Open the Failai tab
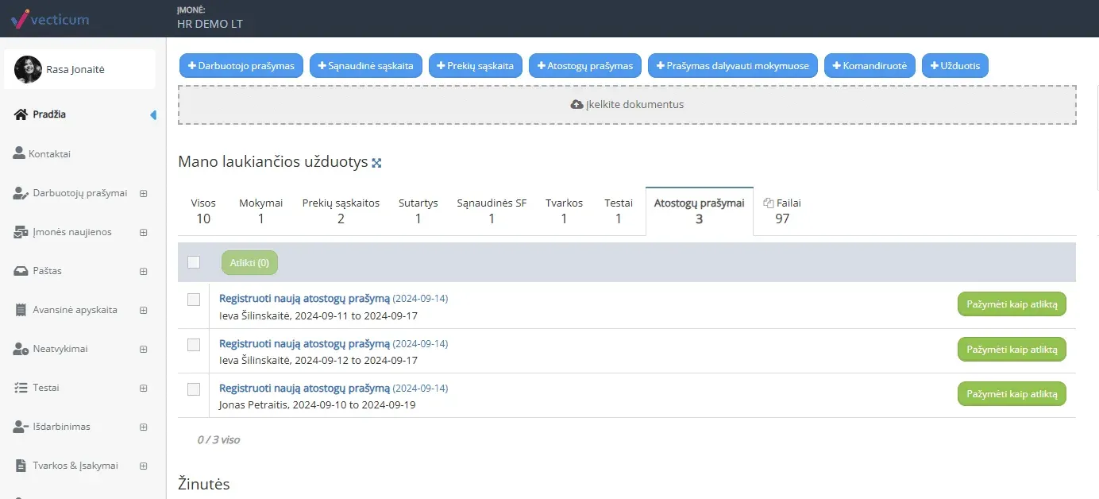Screen dimensions: 1099x499 782,211
